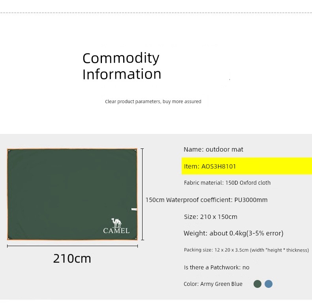312x304 pixels.
Task: Select the blue color swatch
Action: 269,284
